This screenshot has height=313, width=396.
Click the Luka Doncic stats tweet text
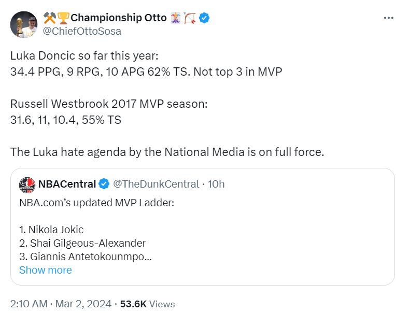(x=146, y=72)
